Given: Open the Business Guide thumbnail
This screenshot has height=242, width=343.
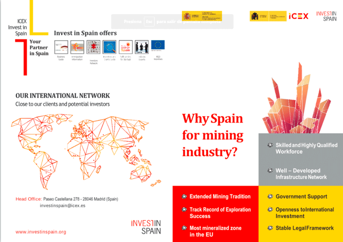Looking at the screenshot, I should click(x=61, y=47).
